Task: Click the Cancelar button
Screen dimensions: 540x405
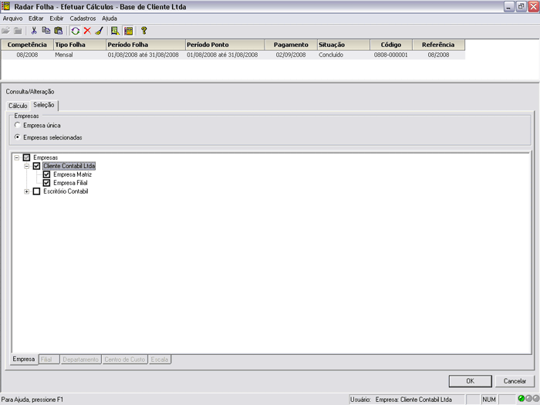Action: tap(515, 381)
